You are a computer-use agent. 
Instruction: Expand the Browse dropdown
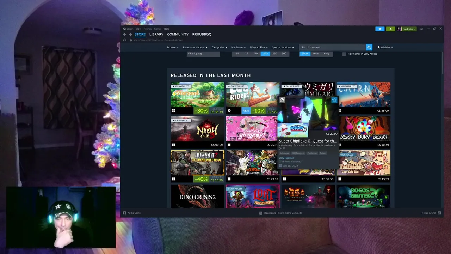[173, 47]
